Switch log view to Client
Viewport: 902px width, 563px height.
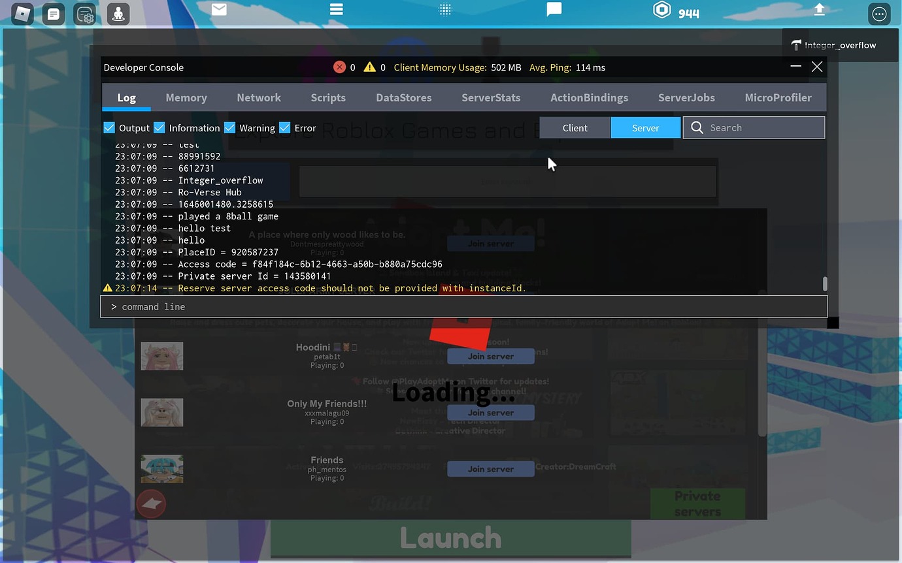click(x=575, y=127)
